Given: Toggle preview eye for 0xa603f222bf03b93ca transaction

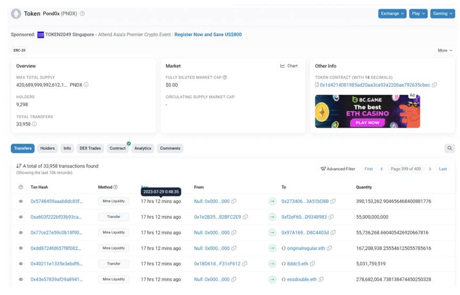Looking at the screenshot, I should pos(21,217).
